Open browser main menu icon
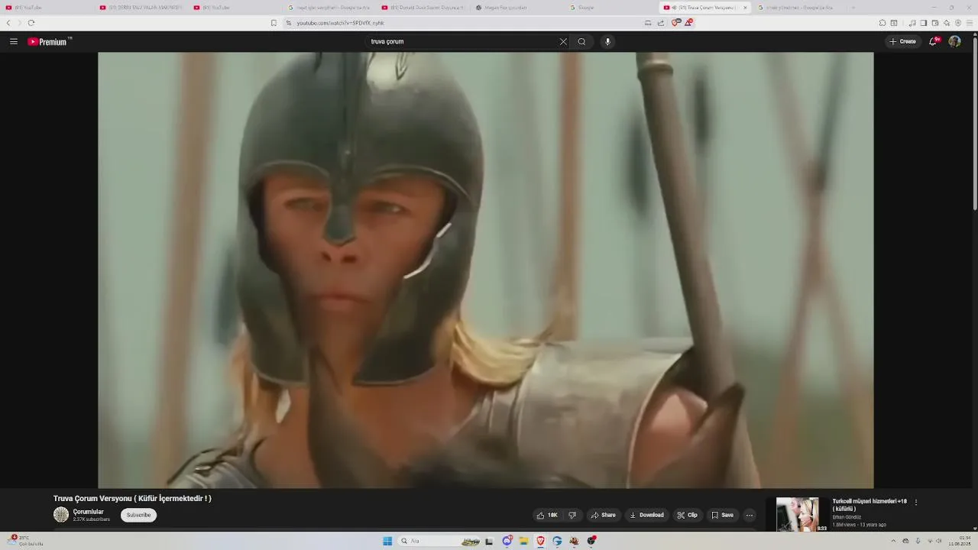Screen dimensions: 978x550 (x=970, y=23)
